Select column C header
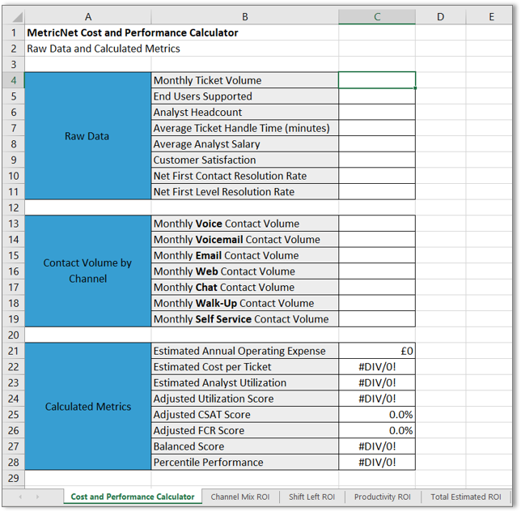The image size is (521, 512). pos(377,17)
